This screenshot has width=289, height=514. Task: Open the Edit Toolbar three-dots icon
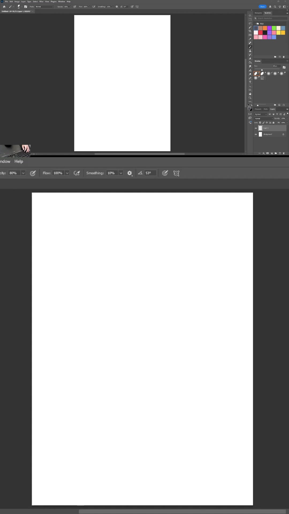(250, 101)
